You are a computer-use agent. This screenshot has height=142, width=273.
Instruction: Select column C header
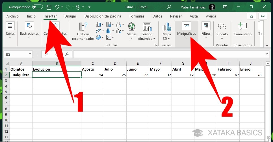pyautogui.click(x=93, y=63)
